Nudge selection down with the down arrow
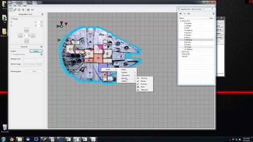The height and width of the screenshot is (142, 253). pyautogui.click(x=26, y=41)
